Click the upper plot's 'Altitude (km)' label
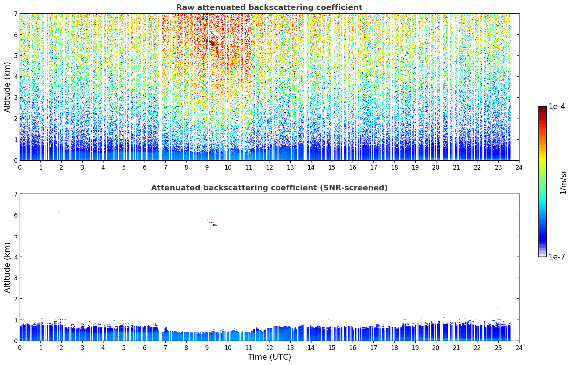The image size is (571, 365). pos(8,87)
